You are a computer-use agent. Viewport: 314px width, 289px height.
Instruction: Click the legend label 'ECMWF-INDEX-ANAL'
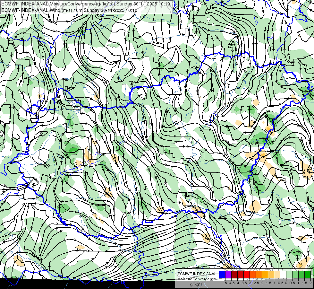point(197,274)
